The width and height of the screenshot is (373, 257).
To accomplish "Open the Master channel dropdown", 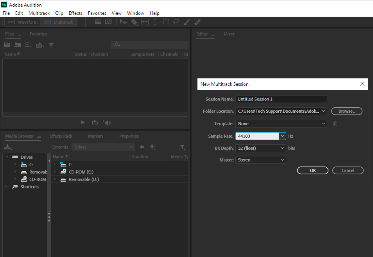I will click(260, 160).
